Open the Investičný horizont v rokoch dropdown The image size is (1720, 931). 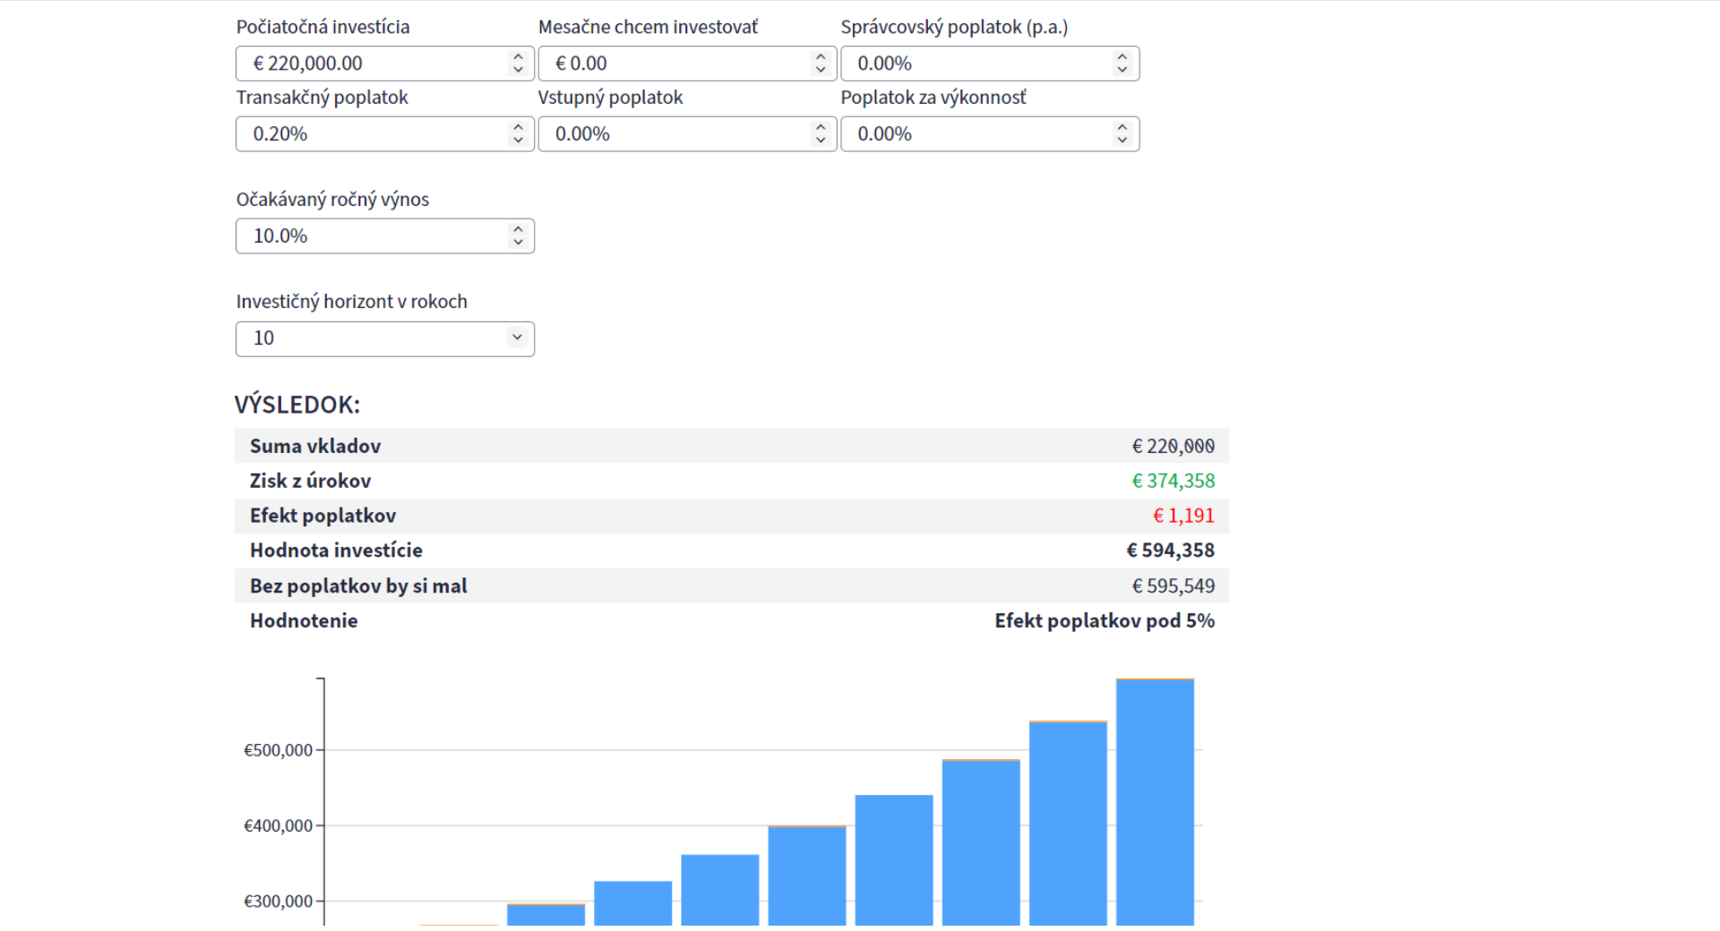tap(385, 338)
